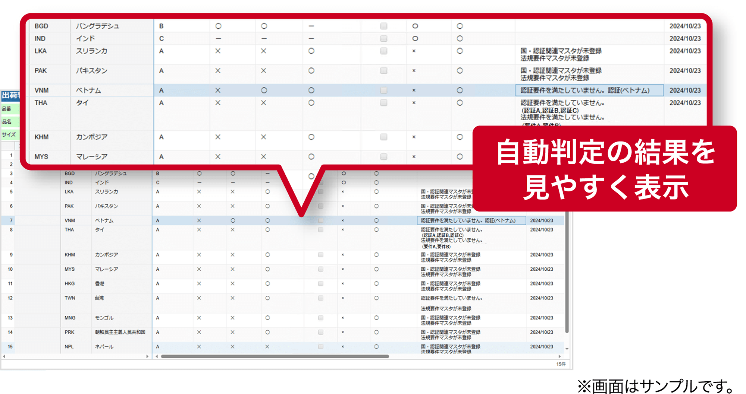746x394 pixels.
Task: Enable the checkbox in the Thailand (THA) row
Action: (383, 103)
